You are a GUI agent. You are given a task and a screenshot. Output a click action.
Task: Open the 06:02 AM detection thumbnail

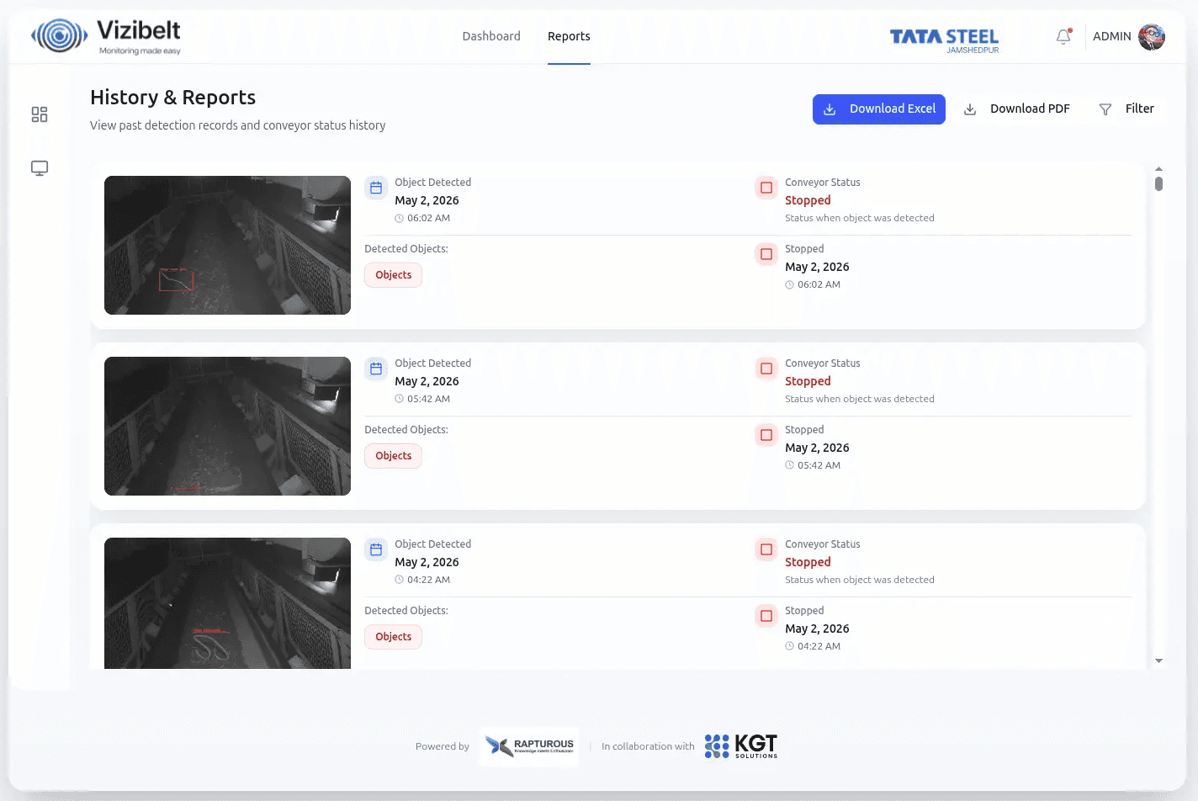(x=227, y=245)
